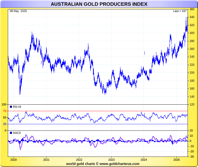Click the 2023 x-axis year label

point(112,160)
